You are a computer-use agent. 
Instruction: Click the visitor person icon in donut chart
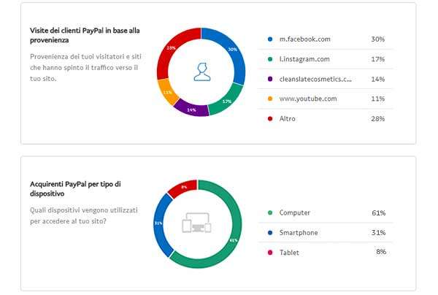(x=201, y=72)
